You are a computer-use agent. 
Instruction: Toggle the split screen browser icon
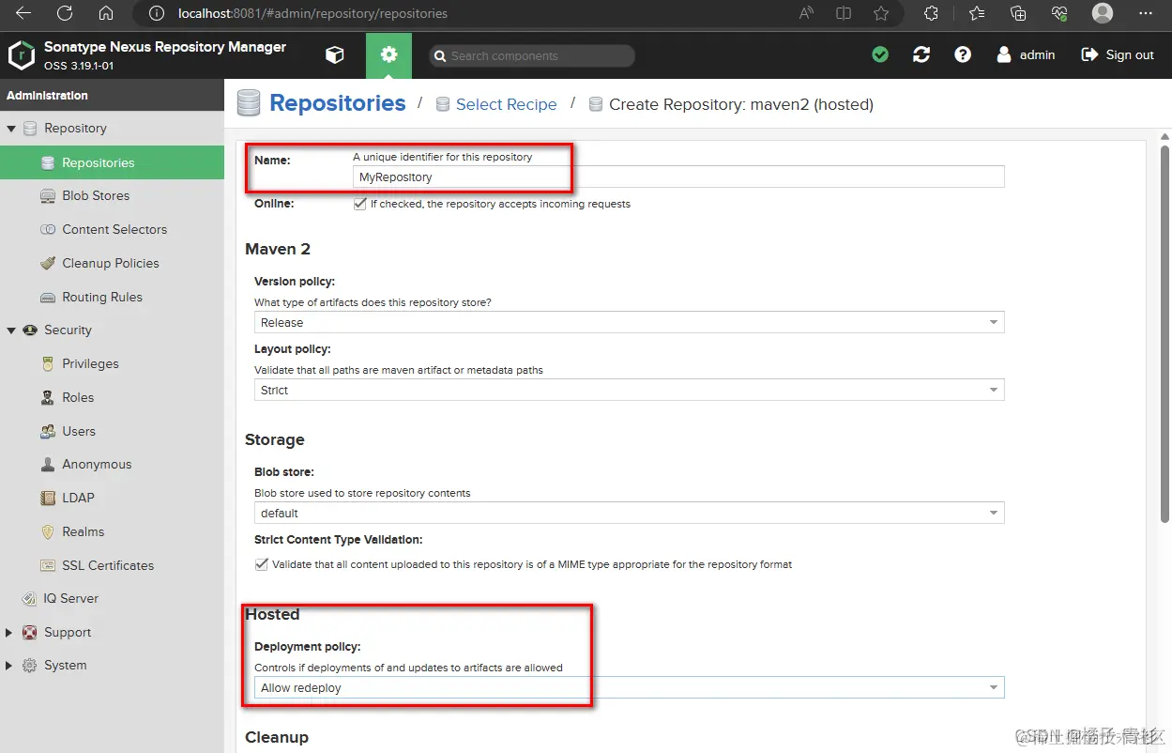coord(844,13)
